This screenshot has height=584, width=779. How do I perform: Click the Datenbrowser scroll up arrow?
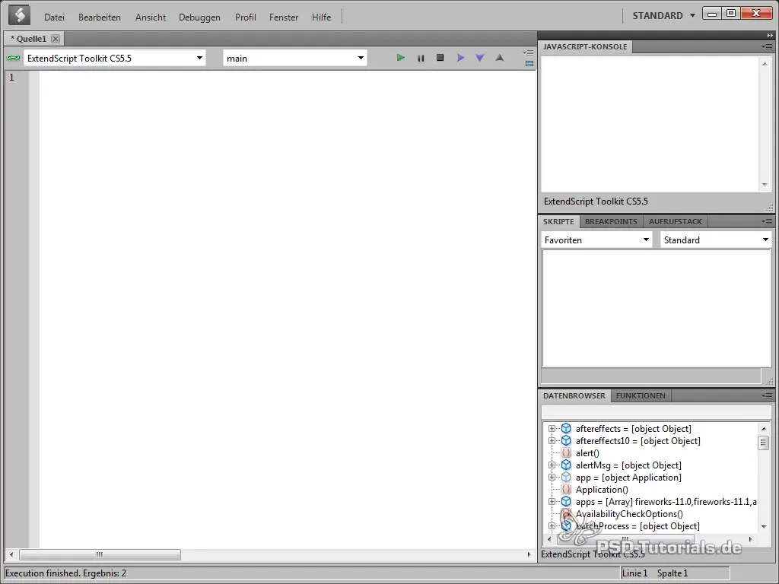(x=764, y=428)
